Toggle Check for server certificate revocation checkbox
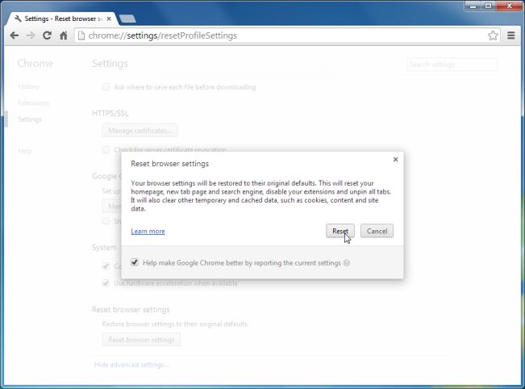The height and width of the screenshot is (389, 525). point(106,149)
